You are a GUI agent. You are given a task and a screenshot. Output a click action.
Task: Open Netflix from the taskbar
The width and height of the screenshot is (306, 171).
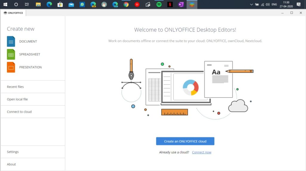tap(170, 4)
